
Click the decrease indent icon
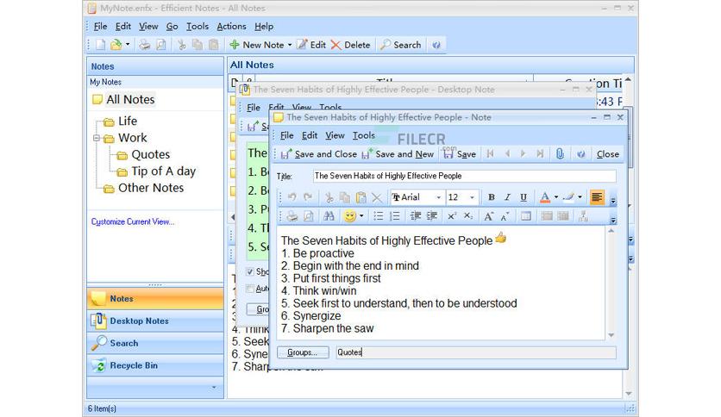point(416,216)
